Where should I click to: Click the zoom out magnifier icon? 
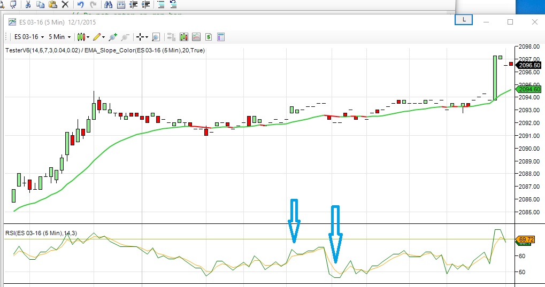(x=125, y=37)
